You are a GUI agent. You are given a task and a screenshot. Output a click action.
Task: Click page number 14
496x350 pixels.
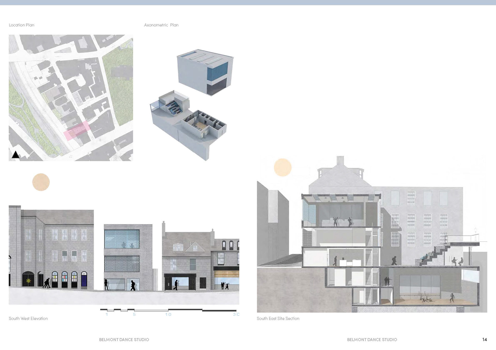[484, 340]
